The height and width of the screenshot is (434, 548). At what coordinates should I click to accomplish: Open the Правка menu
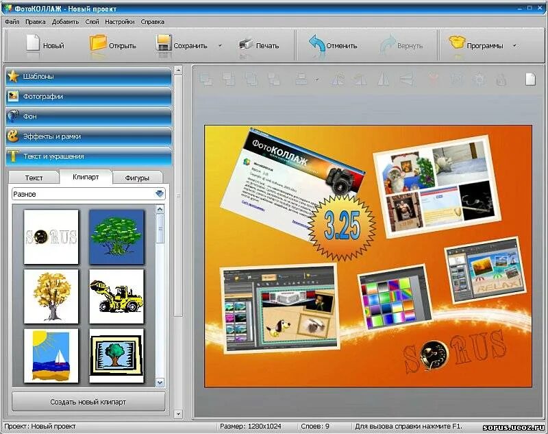[x=36, y=22]
